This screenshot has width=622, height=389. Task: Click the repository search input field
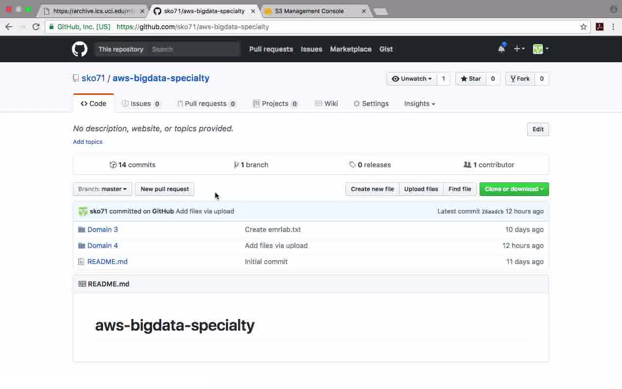[x=194, y=49]
